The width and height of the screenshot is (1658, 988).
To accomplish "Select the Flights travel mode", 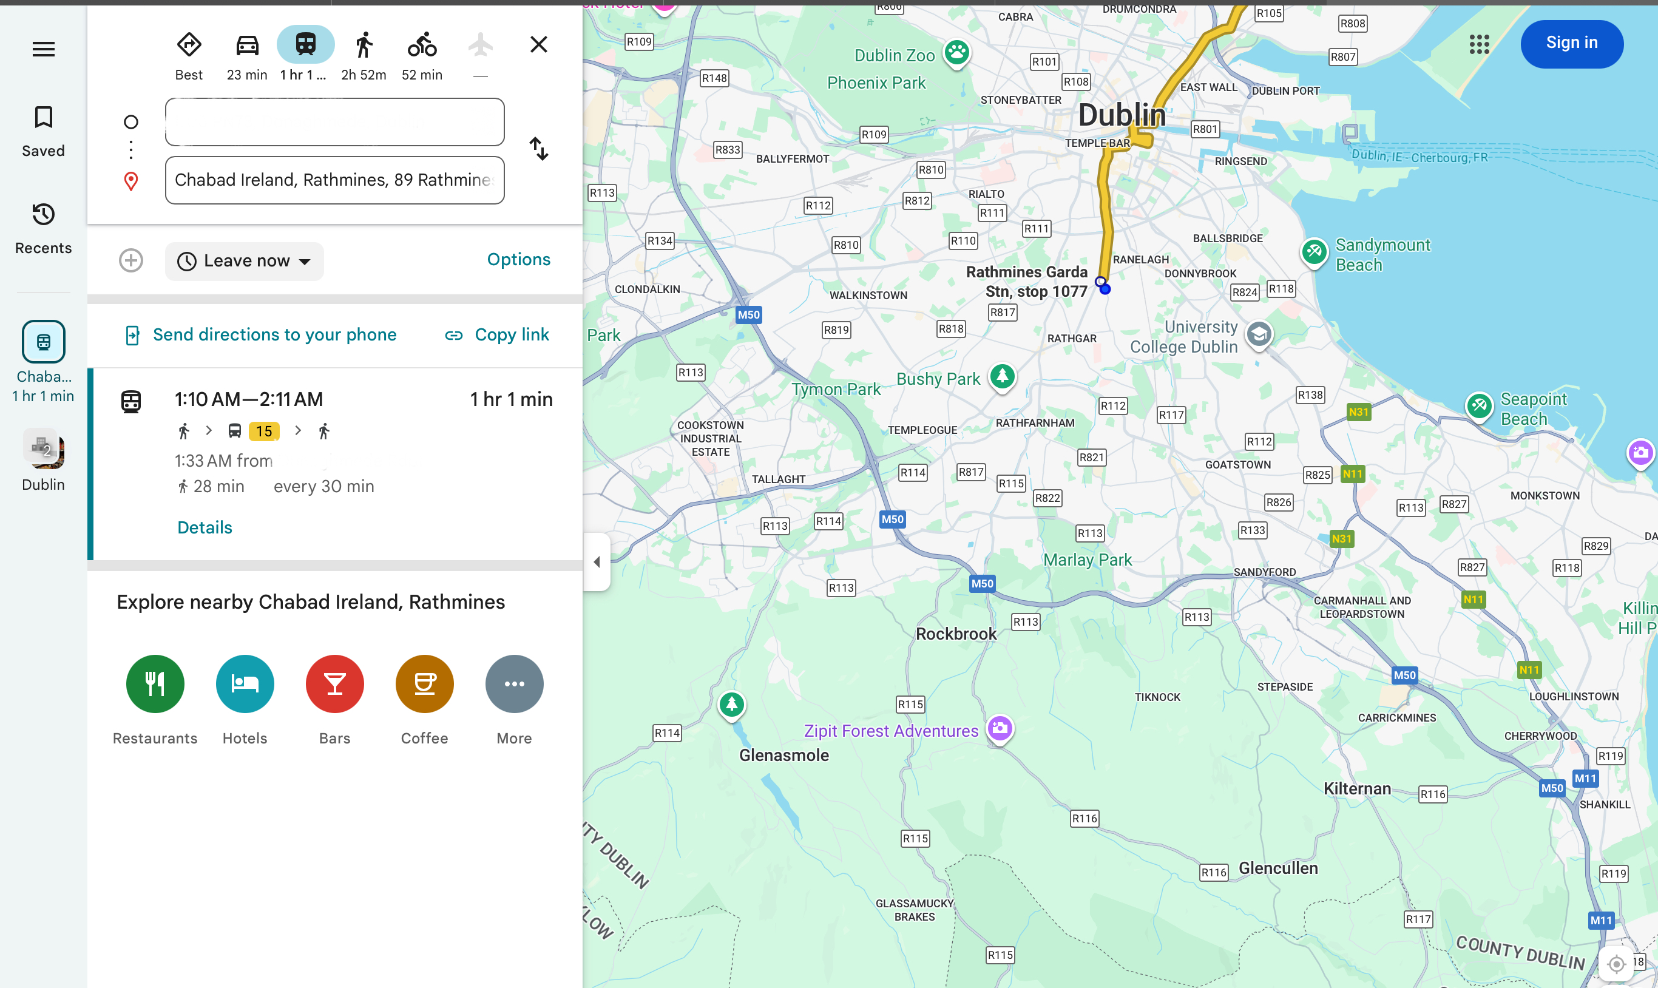I will click(x=481, y=56).
